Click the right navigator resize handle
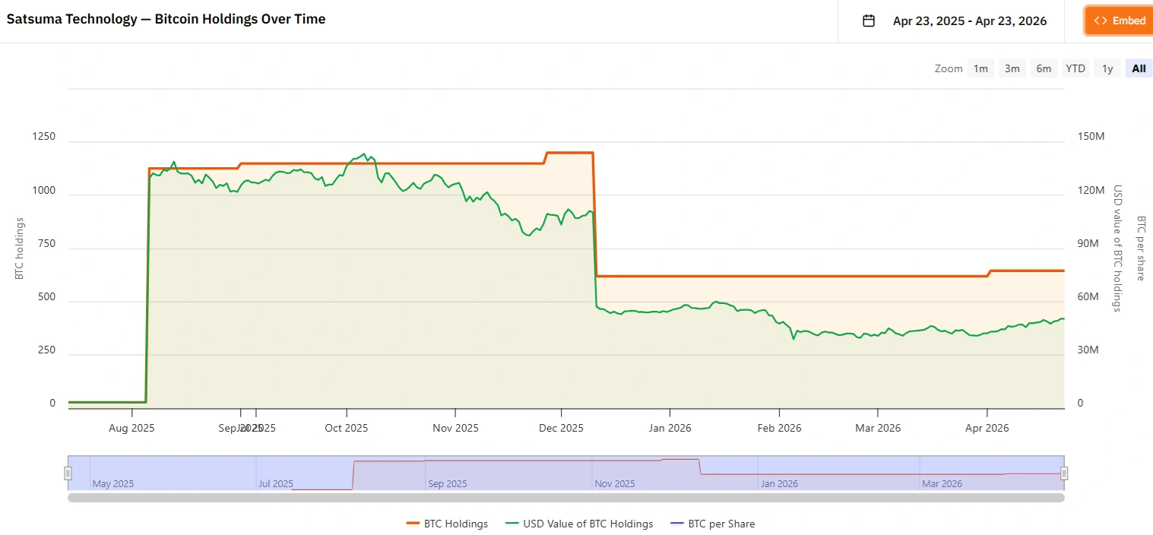 point(1064,473)
